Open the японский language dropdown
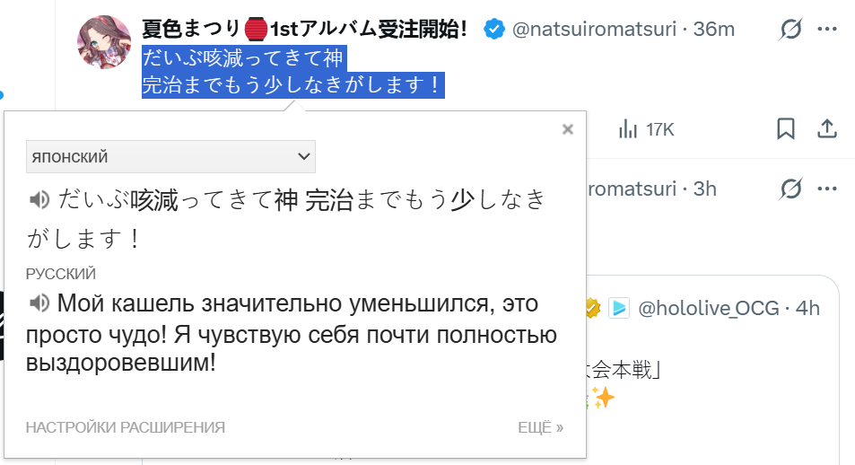855x465 pixels. [x=170, y=156]
